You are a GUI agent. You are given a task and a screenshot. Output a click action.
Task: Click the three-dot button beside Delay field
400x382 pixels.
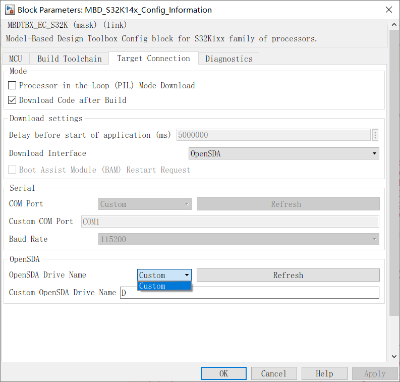coord(375,135)
